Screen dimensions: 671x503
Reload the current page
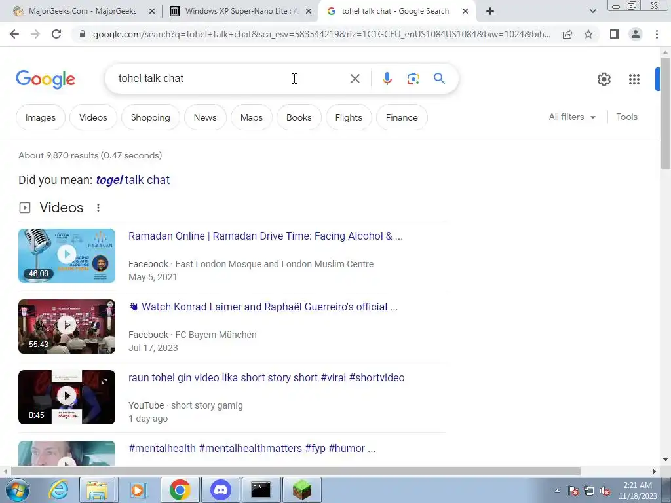(x=56, y=34)
